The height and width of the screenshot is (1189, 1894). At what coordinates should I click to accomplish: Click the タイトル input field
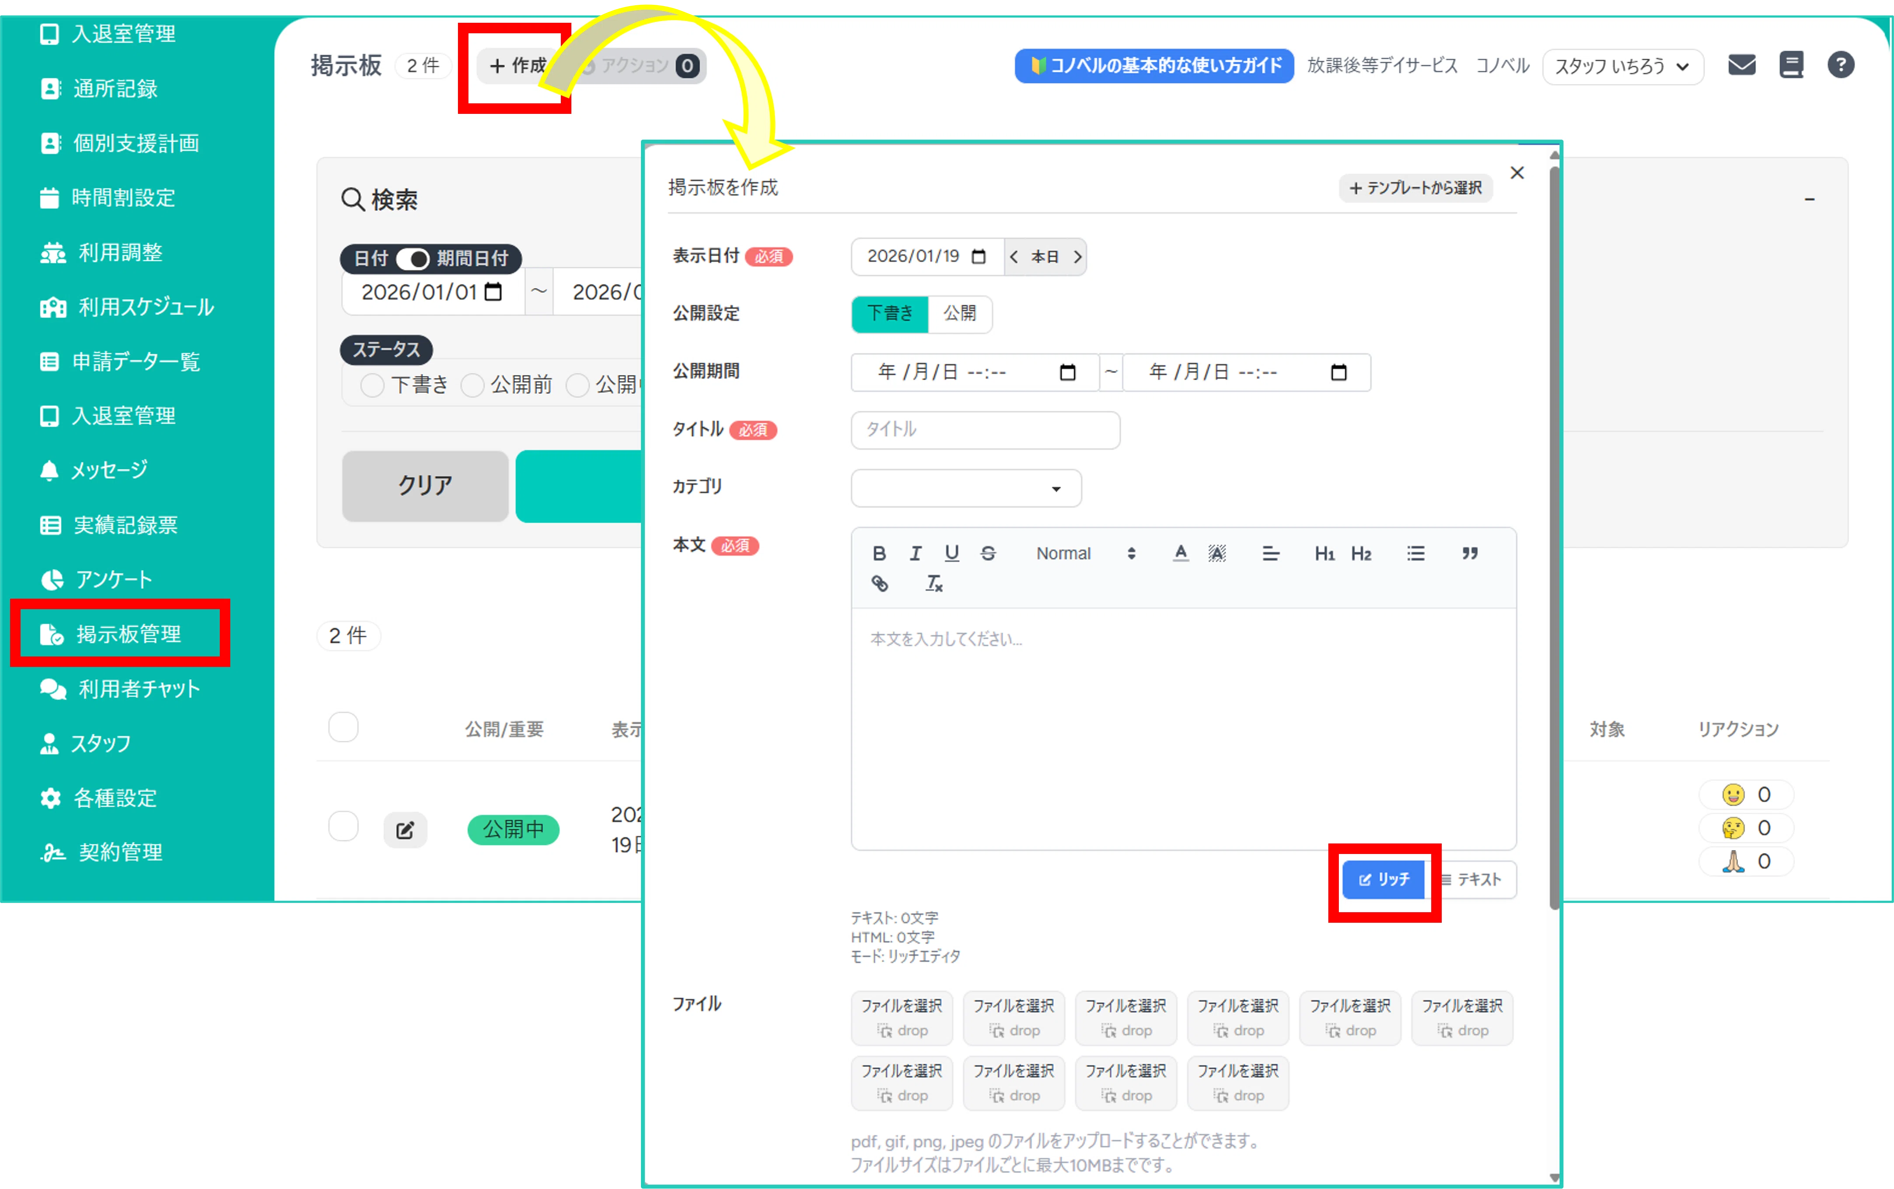(x=985, y=430)
